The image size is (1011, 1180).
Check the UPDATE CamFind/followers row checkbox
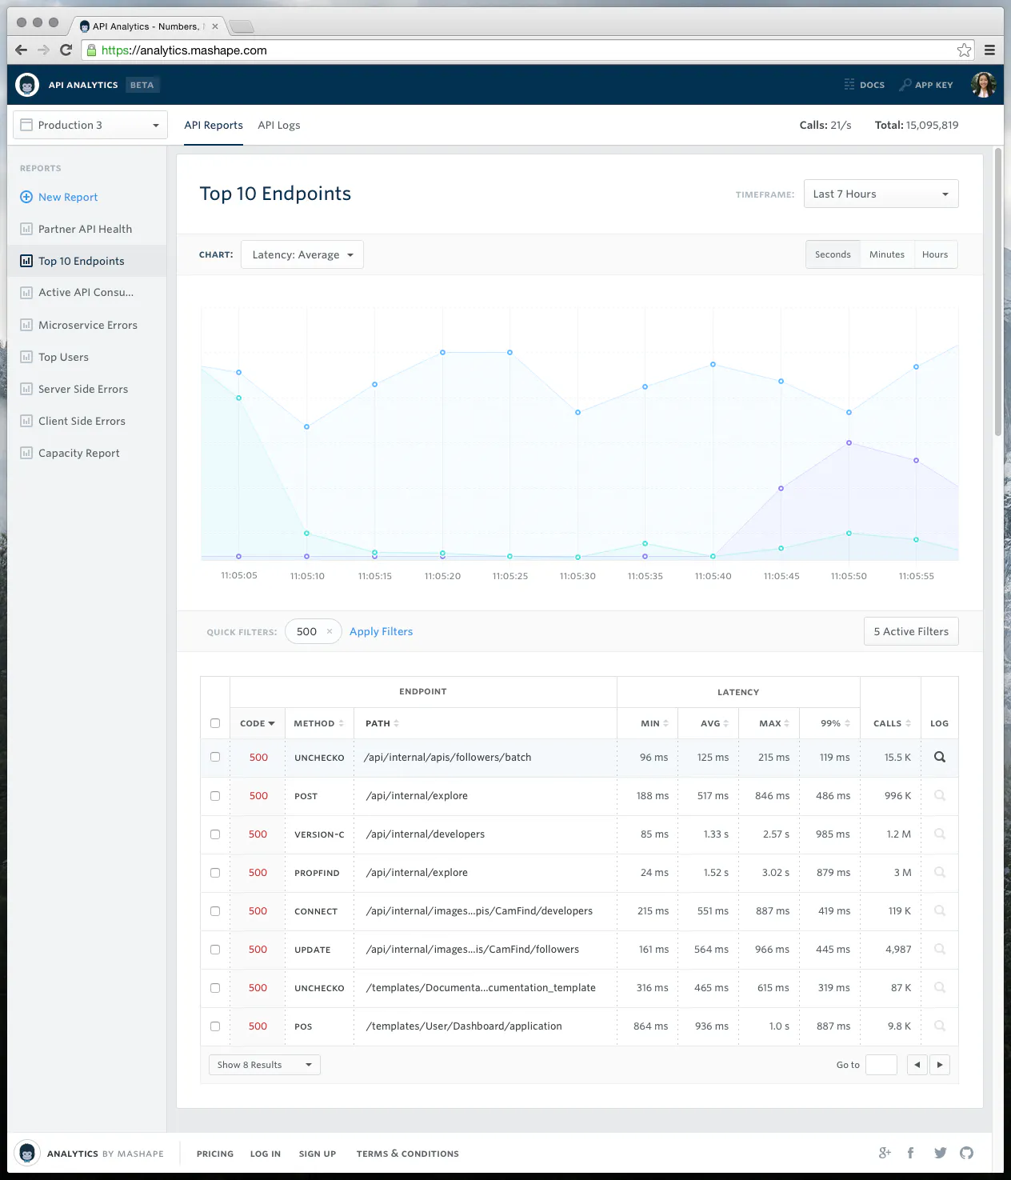click(215, 950)
